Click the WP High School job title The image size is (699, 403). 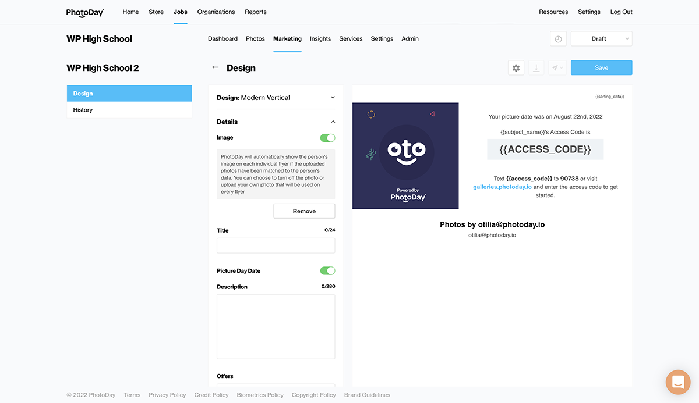point(100,39)
